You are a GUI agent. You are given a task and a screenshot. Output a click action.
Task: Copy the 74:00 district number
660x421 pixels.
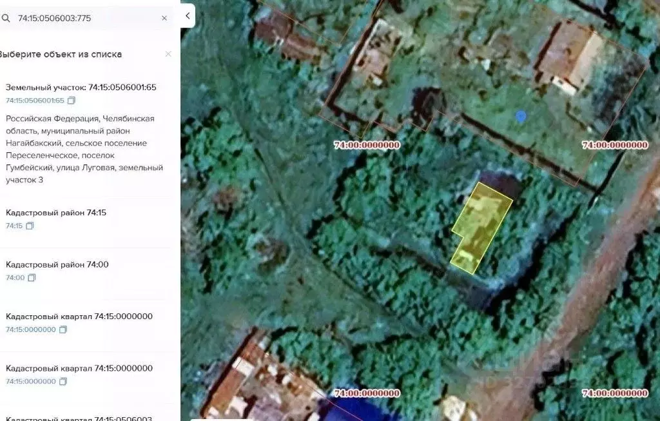click(x=32, y=278)
